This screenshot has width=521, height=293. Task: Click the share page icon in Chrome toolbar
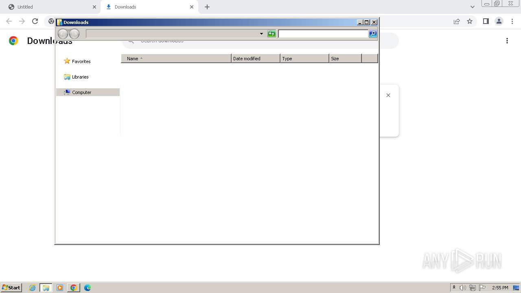[x=457, y=21]
